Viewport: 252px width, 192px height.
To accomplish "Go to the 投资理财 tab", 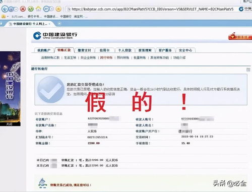I will coord(145,50).
